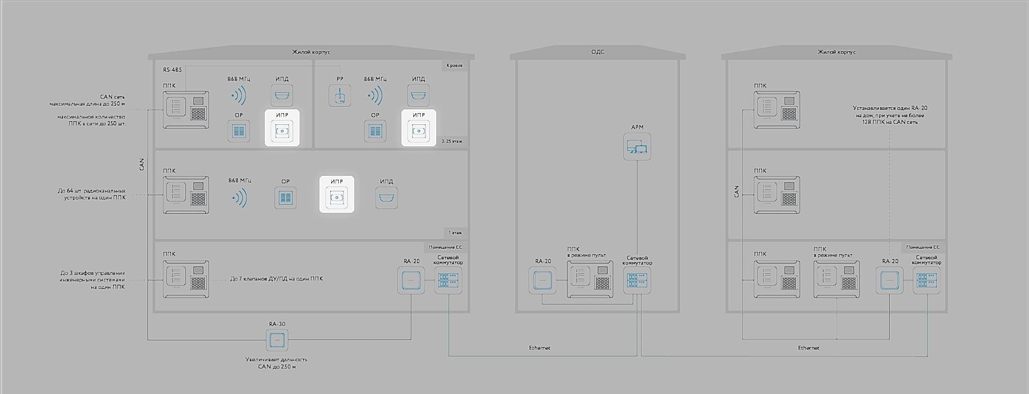Select the network switch icon in the right building
The width and height of the screenshot is (1029, 394).
click(x=927, y=280)
